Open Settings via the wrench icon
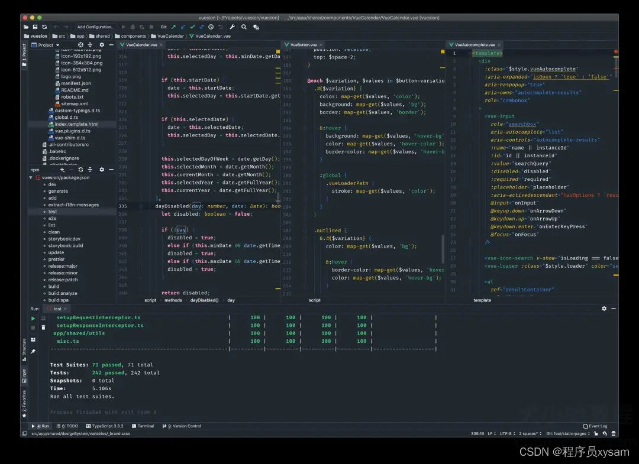The height and width of the screenshot is (464, 639). coord(233,27)
